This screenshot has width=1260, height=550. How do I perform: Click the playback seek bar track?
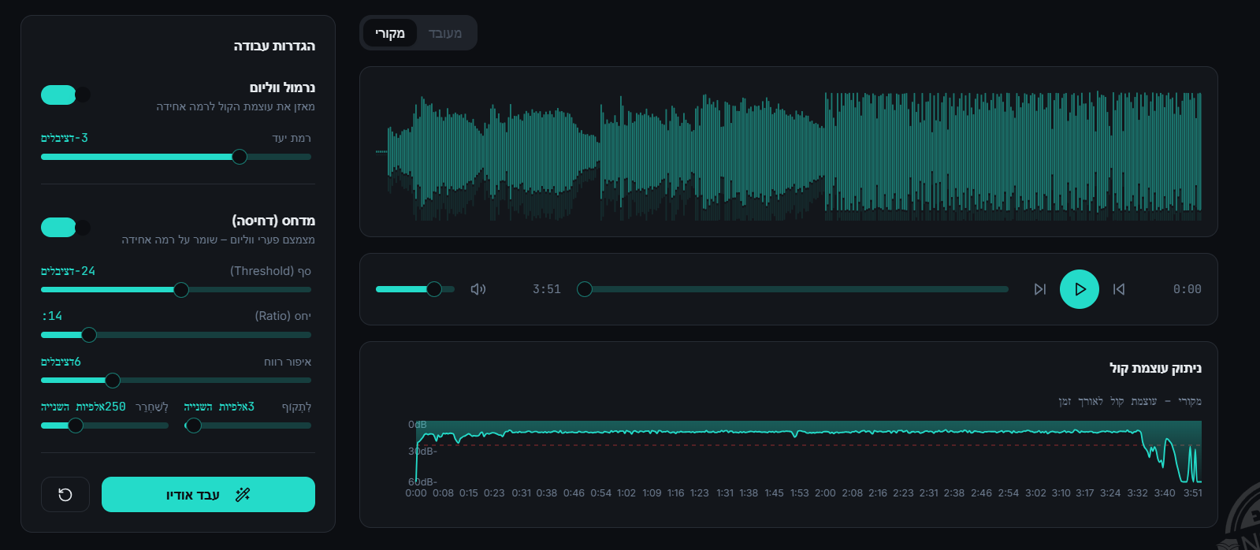[x=796, y=289]
